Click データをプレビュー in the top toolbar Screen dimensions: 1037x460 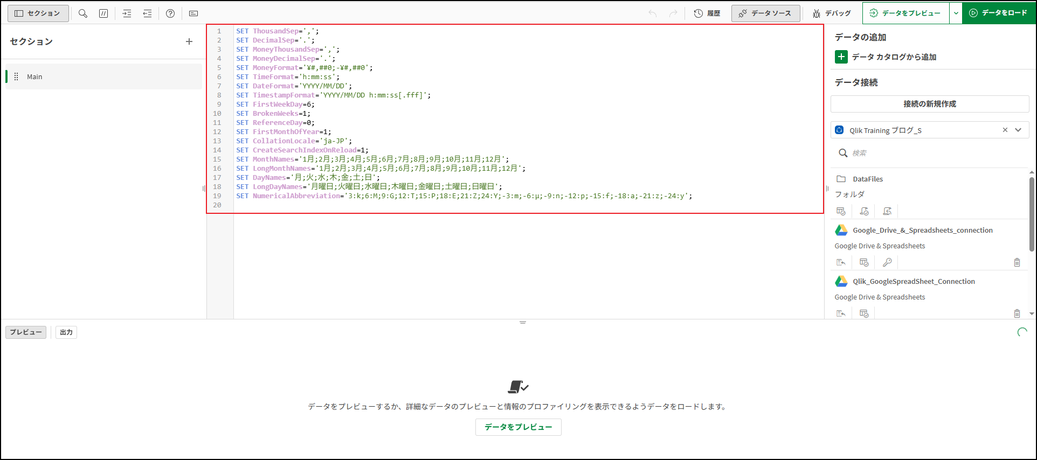tap(905, 13)
